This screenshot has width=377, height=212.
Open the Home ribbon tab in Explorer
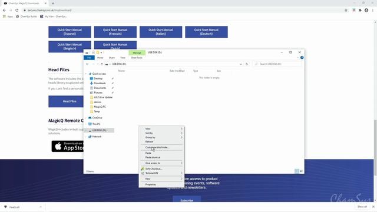100,58
